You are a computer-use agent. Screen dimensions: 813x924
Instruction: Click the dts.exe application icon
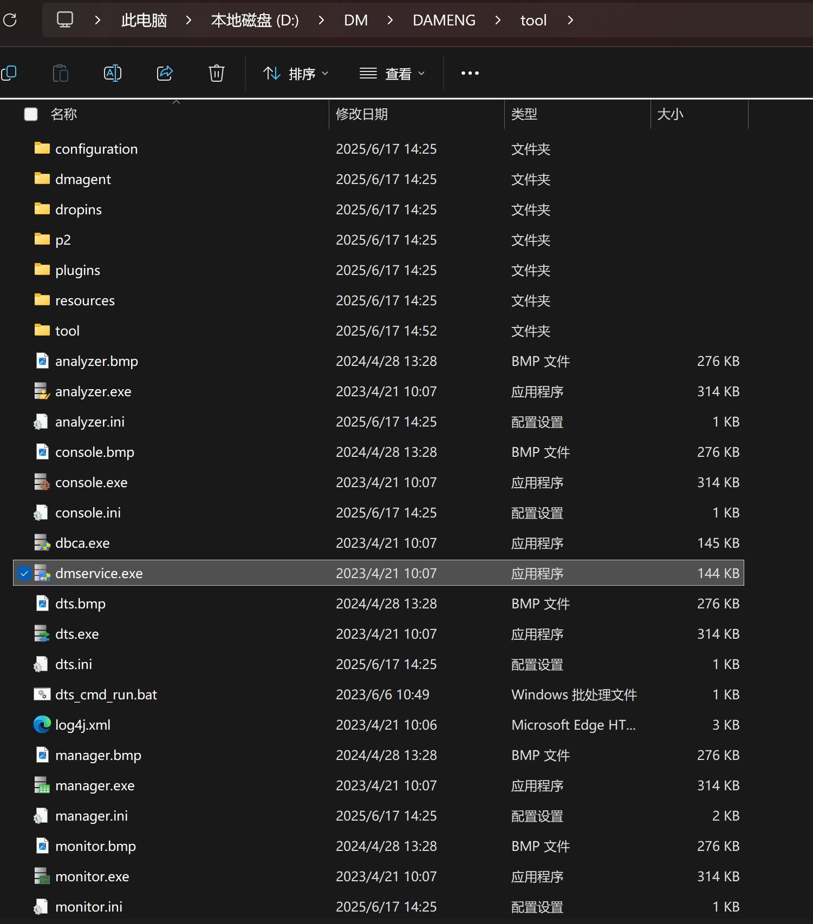42,633
